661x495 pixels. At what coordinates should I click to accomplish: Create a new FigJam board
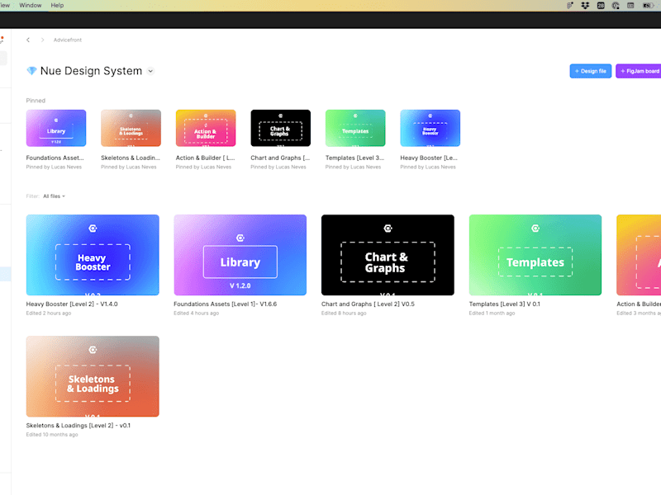[639, 71]
